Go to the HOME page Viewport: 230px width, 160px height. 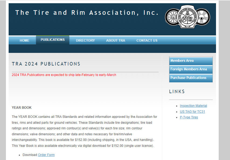25,41
